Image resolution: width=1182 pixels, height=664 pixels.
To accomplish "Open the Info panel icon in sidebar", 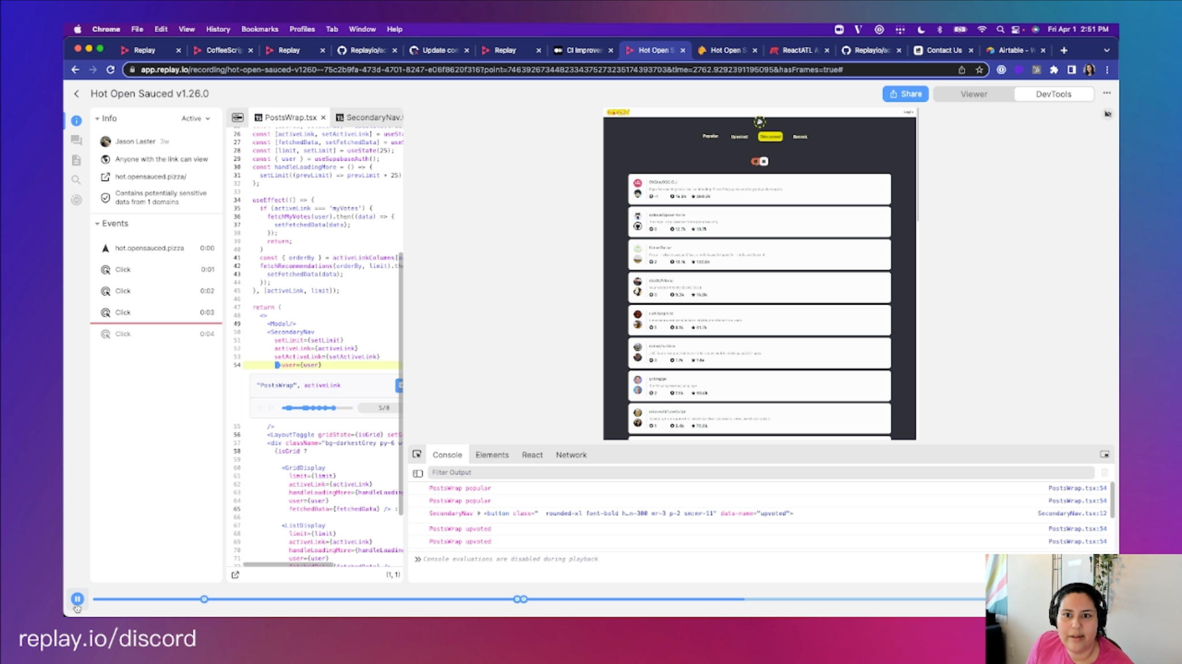I will [76, 120].
